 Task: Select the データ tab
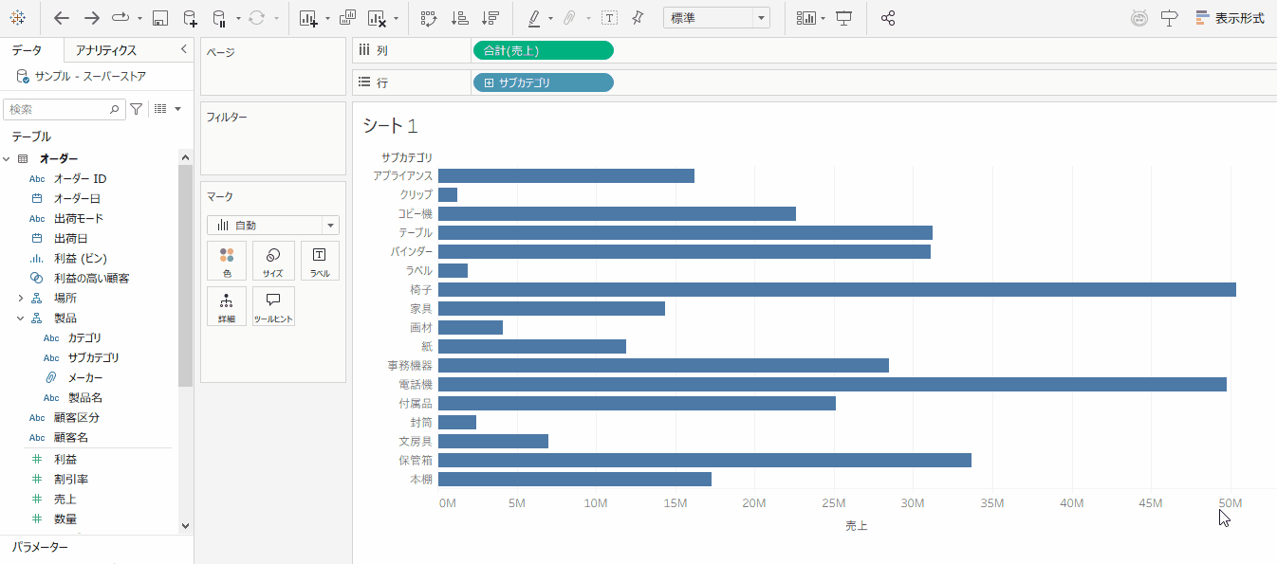click(x=27, y=50)
